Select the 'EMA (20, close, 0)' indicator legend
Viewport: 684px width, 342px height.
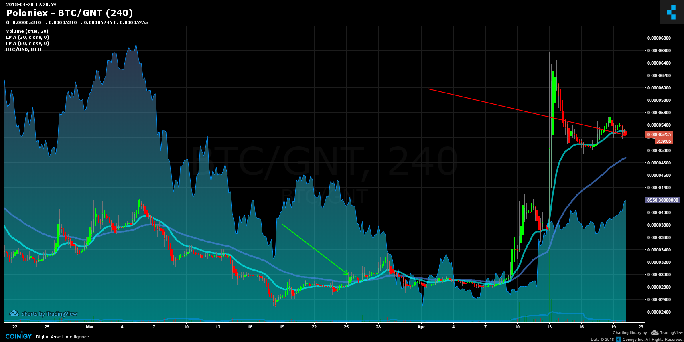pyautogui.click(x=28, y=37)
